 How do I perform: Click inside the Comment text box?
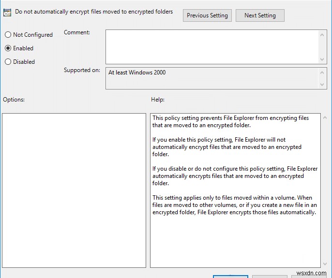tap(212, 46)
